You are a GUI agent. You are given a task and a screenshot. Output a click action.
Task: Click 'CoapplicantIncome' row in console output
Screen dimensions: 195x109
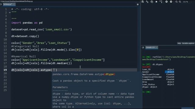158,77
